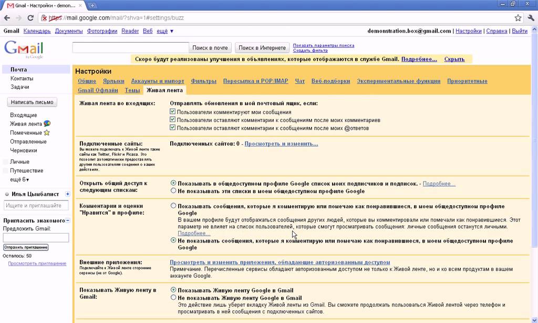Open Просмотреть приглашение link in sidebar
The image size is (538, 323).
(37, 264)
